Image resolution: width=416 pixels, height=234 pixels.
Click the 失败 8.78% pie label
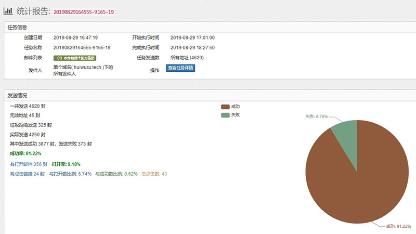(x=316, y=116)
